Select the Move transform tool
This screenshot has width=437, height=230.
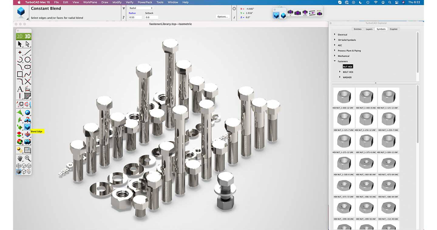tap(20, 104)
